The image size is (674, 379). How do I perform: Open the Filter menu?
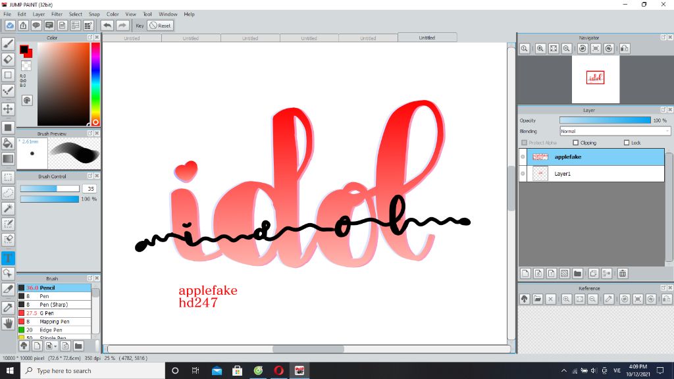(x=57, y=14)
